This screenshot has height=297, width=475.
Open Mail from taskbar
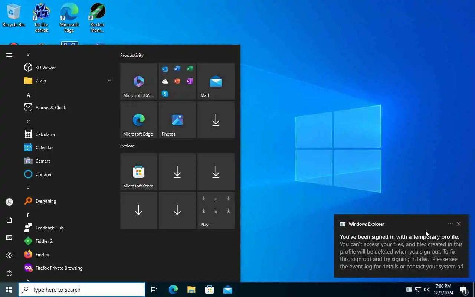pyautogui.click(x=228, y=290)
